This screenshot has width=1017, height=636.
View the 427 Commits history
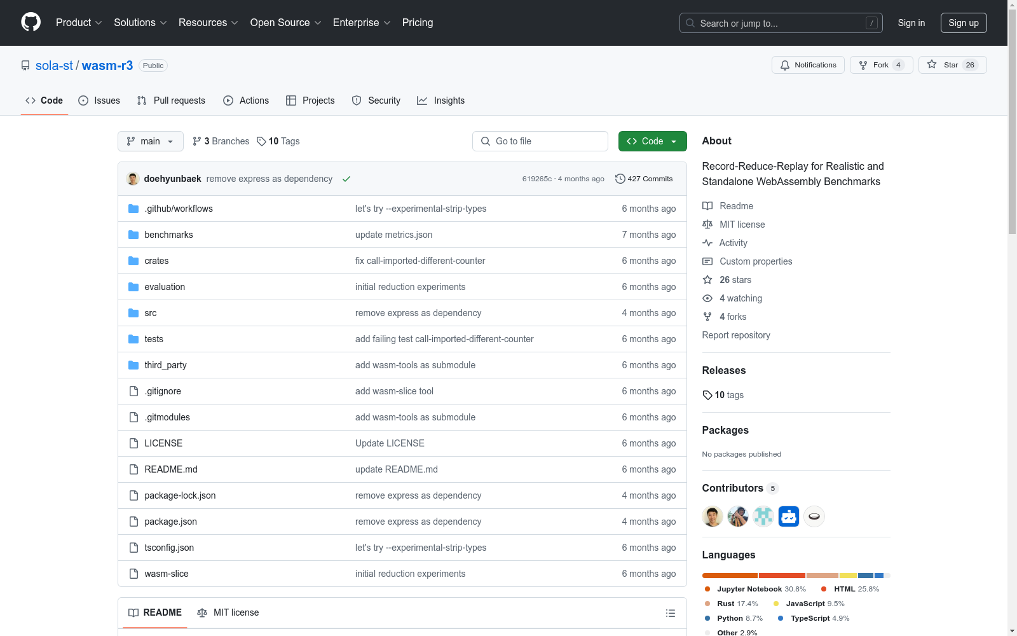[x=644, y=179]
